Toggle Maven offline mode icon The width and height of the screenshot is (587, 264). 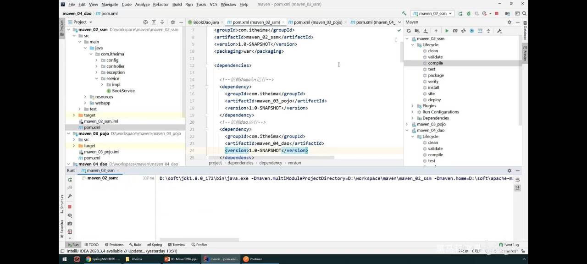tap(463, 31)
